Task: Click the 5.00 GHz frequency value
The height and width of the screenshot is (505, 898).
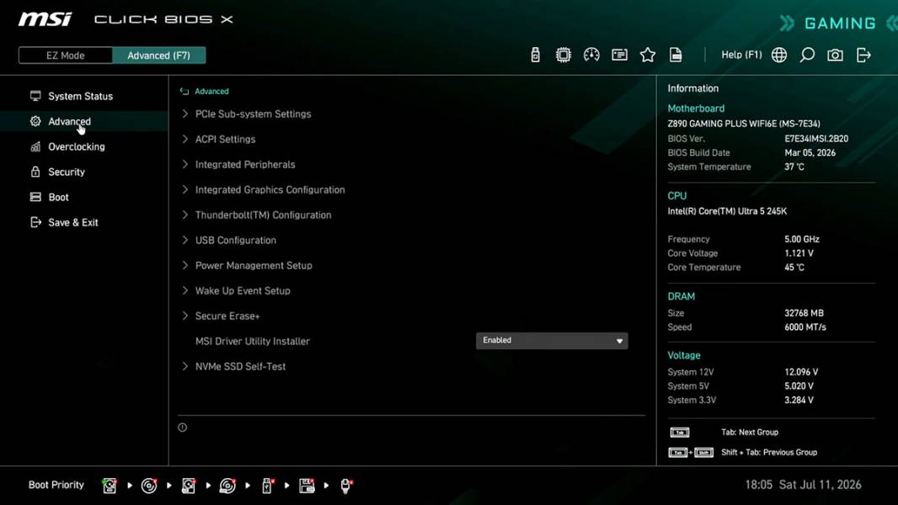Action: [x=802, y=239]
